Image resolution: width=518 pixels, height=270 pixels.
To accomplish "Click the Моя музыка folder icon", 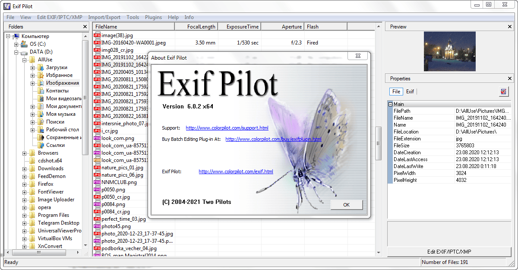I will tap(41, 114).
